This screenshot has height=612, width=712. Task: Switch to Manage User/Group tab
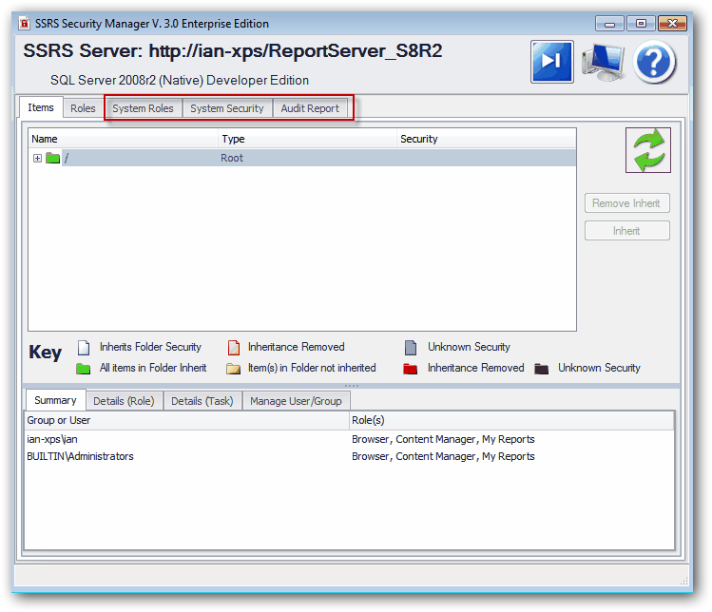click(296, 401)
